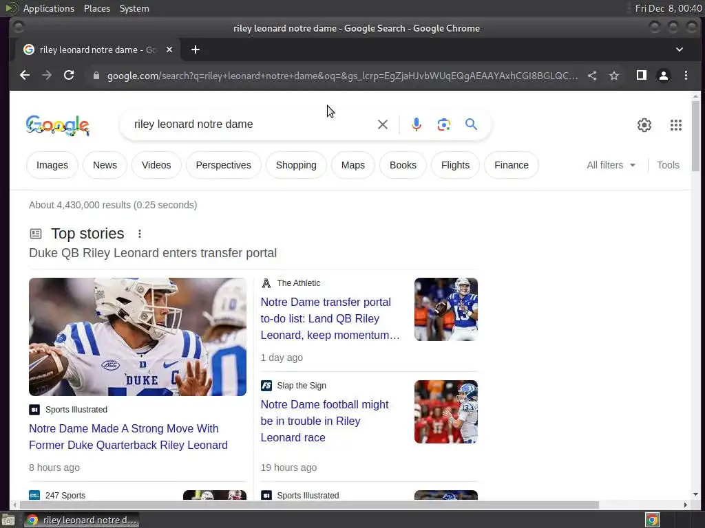Expand the tab search dropdown arrow

click(x=680, y=49)
